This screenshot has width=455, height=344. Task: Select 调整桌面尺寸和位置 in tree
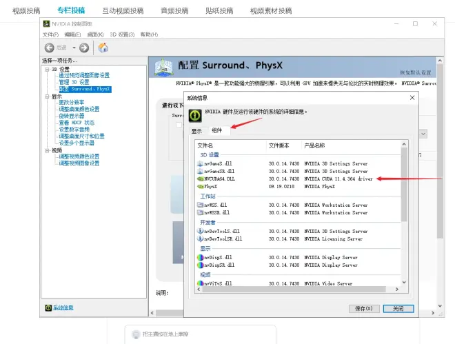[81, 136]
